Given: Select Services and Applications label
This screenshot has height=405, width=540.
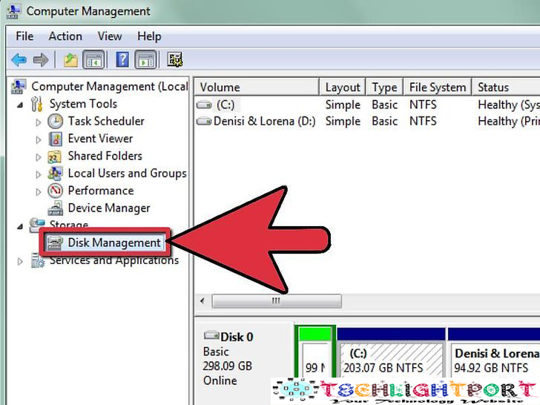Looking at the screenshot, I should 114,260.
